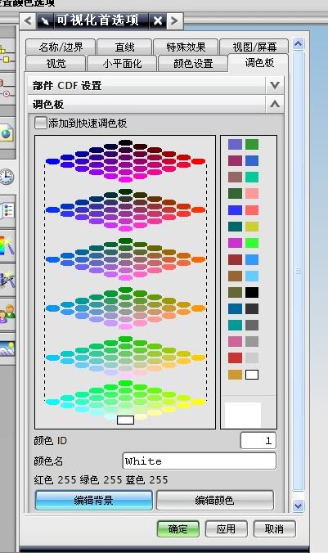Select the white rectangle at main palette bottom
This screenshot has height=553, width=328.
125,420
